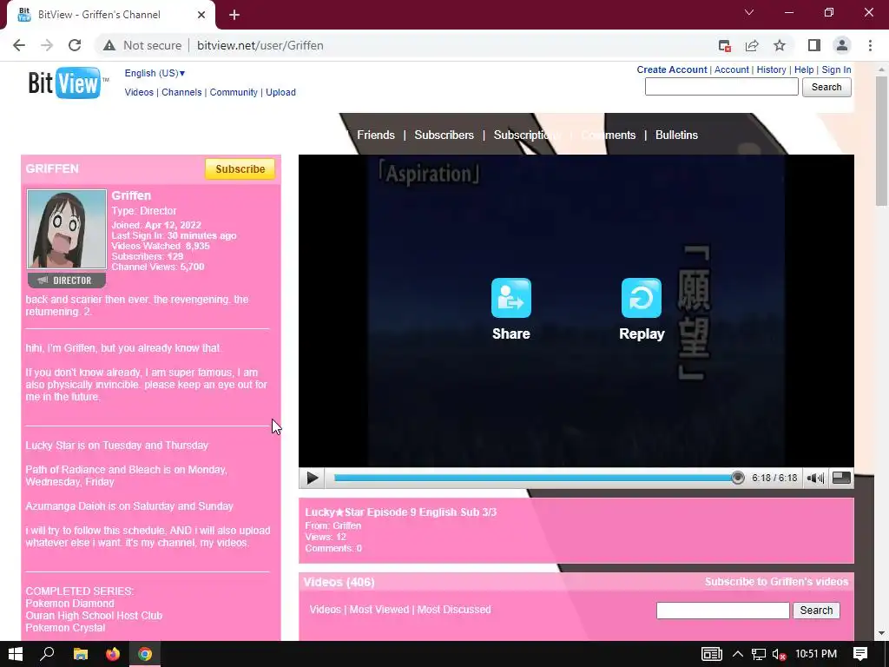Viewport: 889px width, 667px height.
Task: Open the Community navigation link
Action: pyautogui.click(x=234, y=92)
